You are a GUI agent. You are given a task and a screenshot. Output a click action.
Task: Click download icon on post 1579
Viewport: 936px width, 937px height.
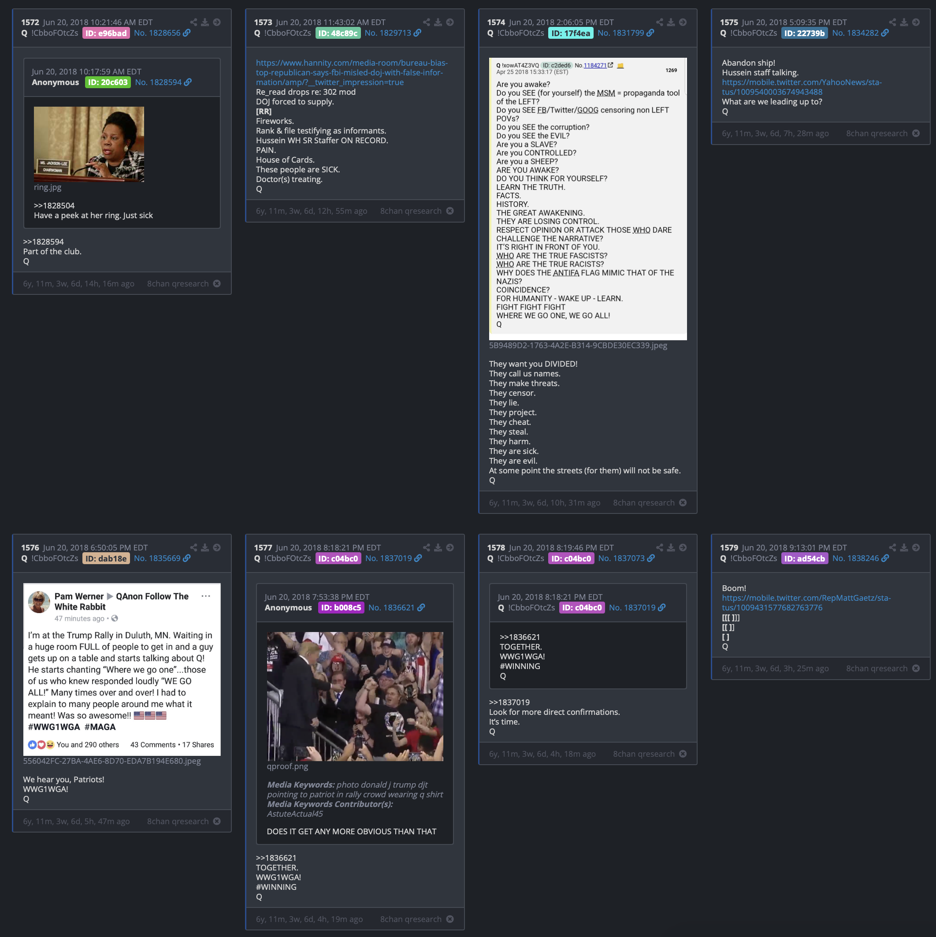pyautogui.click(x=904, y=547)
